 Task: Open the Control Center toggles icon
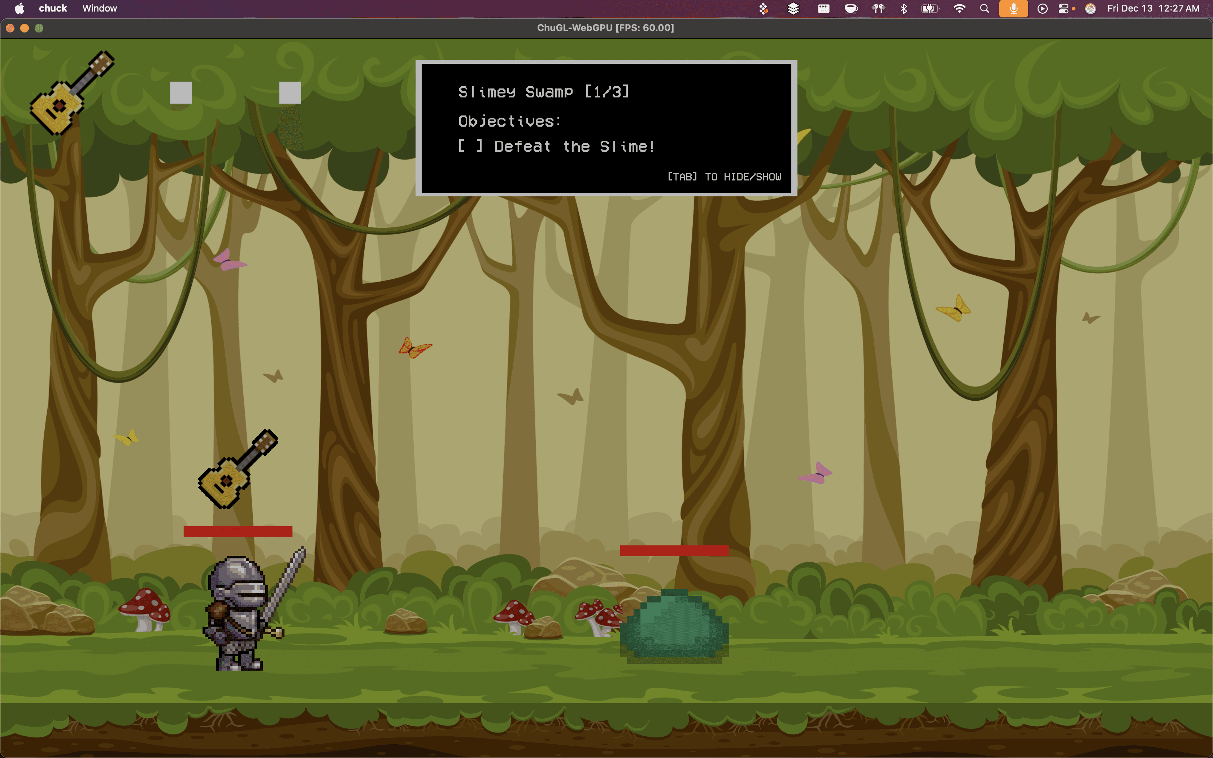(x=1064, y=9)
